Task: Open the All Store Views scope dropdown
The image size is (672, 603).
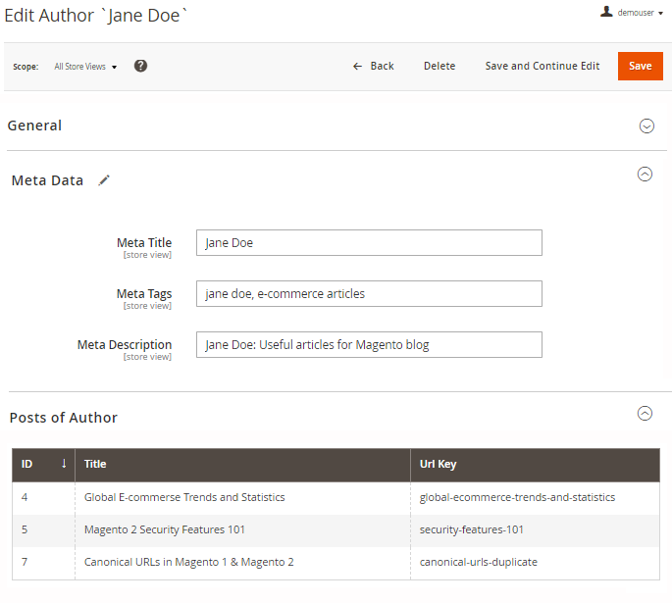Action: (x=85, y=67)
